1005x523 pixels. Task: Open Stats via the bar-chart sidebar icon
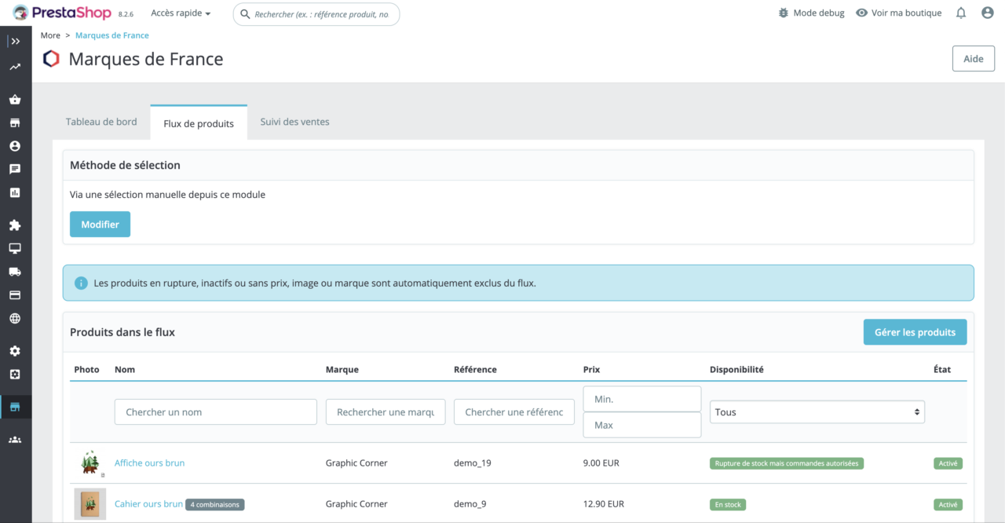(x=15, y=192)
